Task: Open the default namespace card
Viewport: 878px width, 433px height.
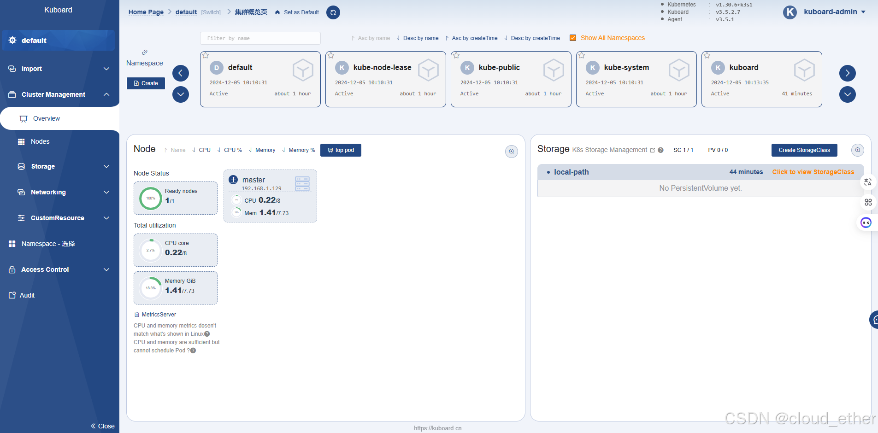Action: pyautogui.click(x=260, y=79)
